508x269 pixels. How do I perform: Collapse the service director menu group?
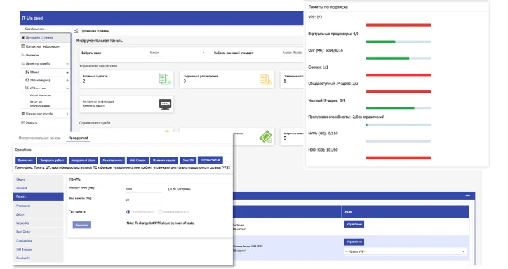[x=67, y=64]
